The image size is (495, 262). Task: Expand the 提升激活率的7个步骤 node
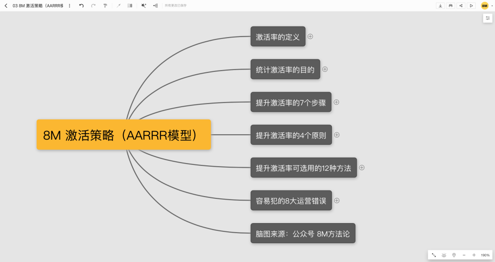click(336, 102)
